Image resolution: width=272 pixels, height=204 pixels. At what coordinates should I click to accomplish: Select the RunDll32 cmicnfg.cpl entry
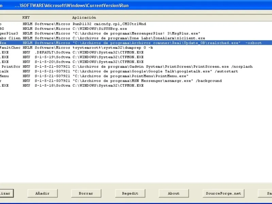pyautogui.click(x=136, y=24)
